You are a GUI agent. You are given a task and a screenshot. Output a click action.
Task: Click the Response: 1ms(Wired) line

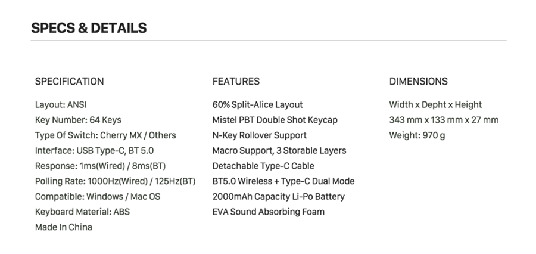(101, 166)
